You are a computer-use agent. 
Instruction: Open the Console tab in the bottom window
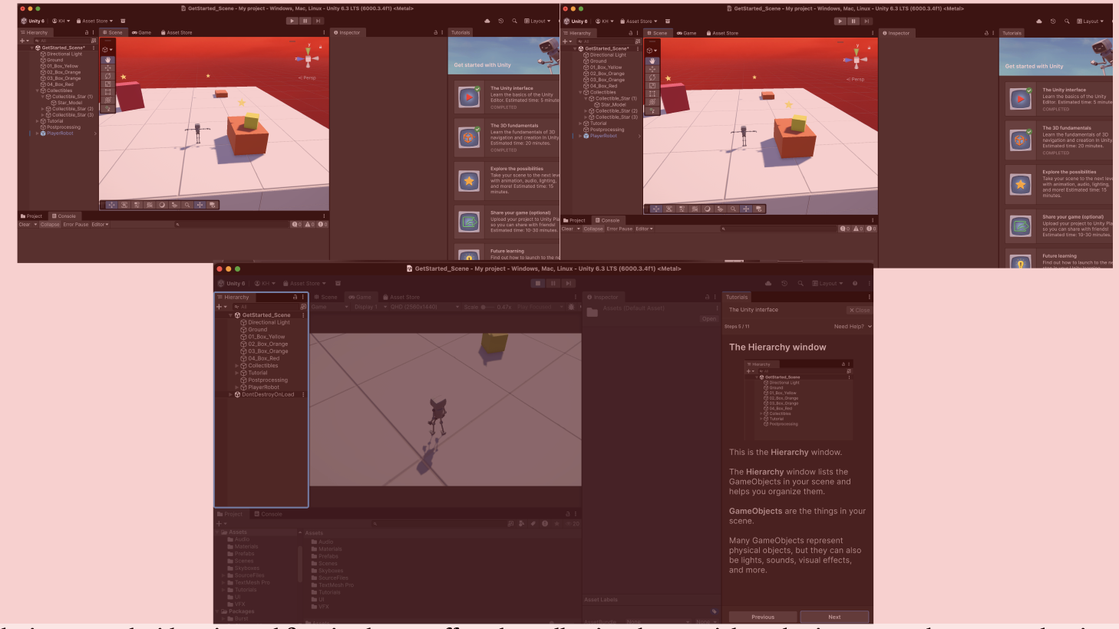tap(268, 514)
